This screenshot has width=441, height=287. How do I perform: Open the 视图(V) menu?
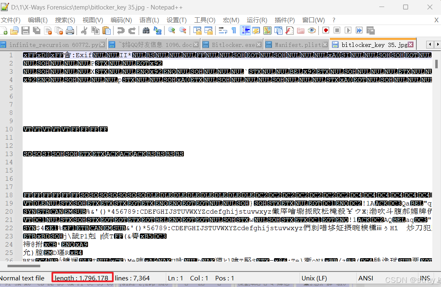point(93,20)
